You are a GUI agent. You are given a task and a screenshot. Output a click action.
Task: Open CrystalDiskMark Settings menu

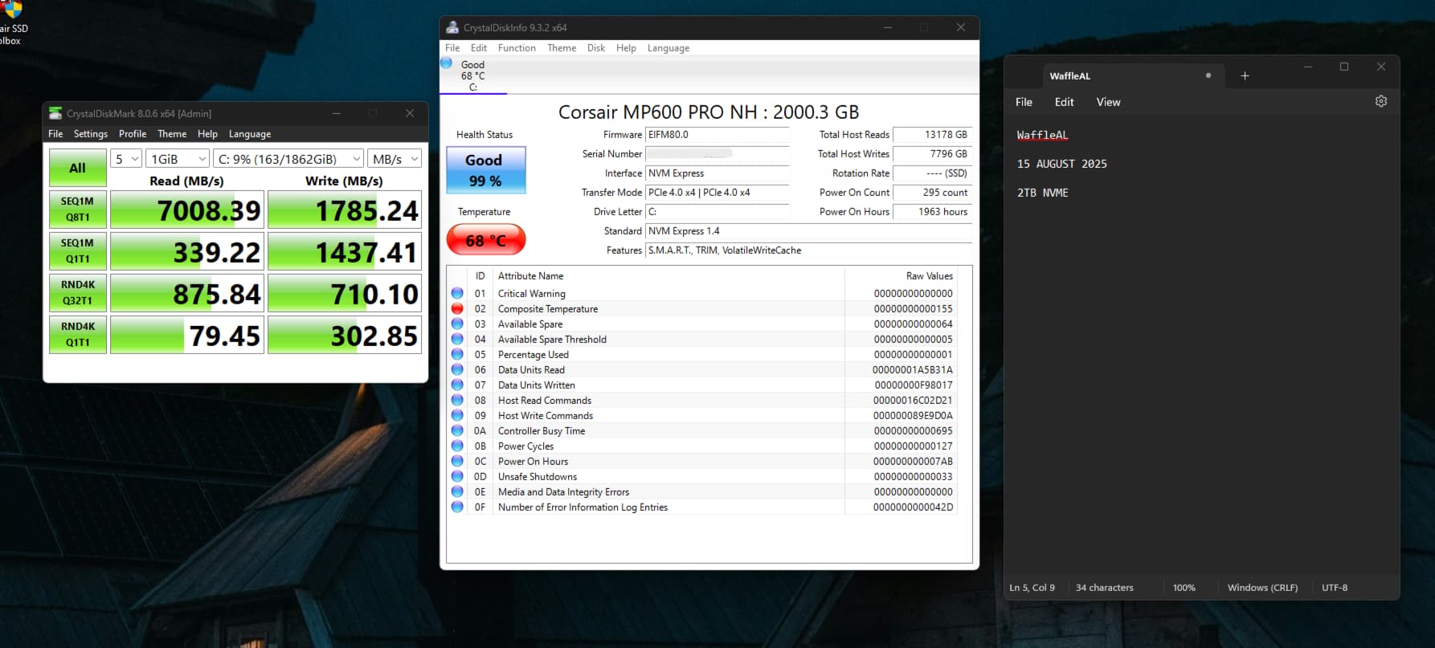pos(91,134)
